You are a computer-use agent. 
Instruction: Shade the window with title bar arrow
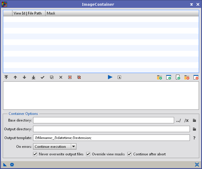tap(191, 4)
